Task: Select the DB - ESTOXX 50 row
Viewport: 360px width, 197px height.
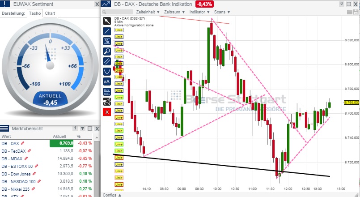Action: (47, 166)
